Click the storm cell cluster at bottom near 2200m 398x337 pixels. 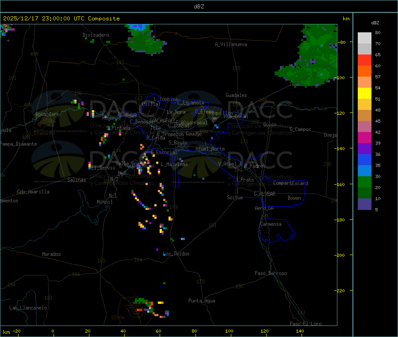pos(150,307)
